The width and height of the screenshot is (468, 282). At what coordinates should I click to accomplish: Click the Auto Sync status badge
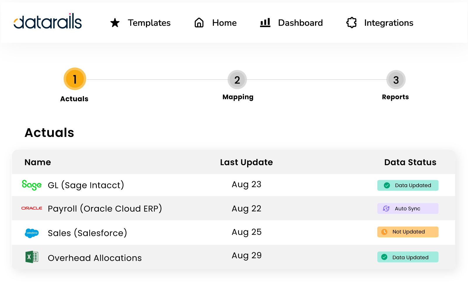pos(408,208)
